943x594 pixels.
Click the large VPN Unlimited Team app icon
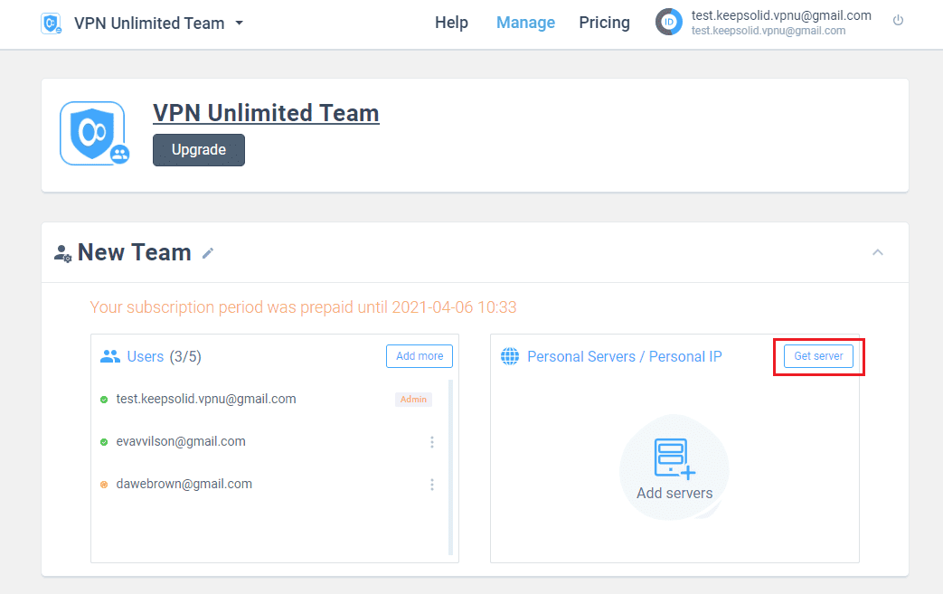coord(94,134)
